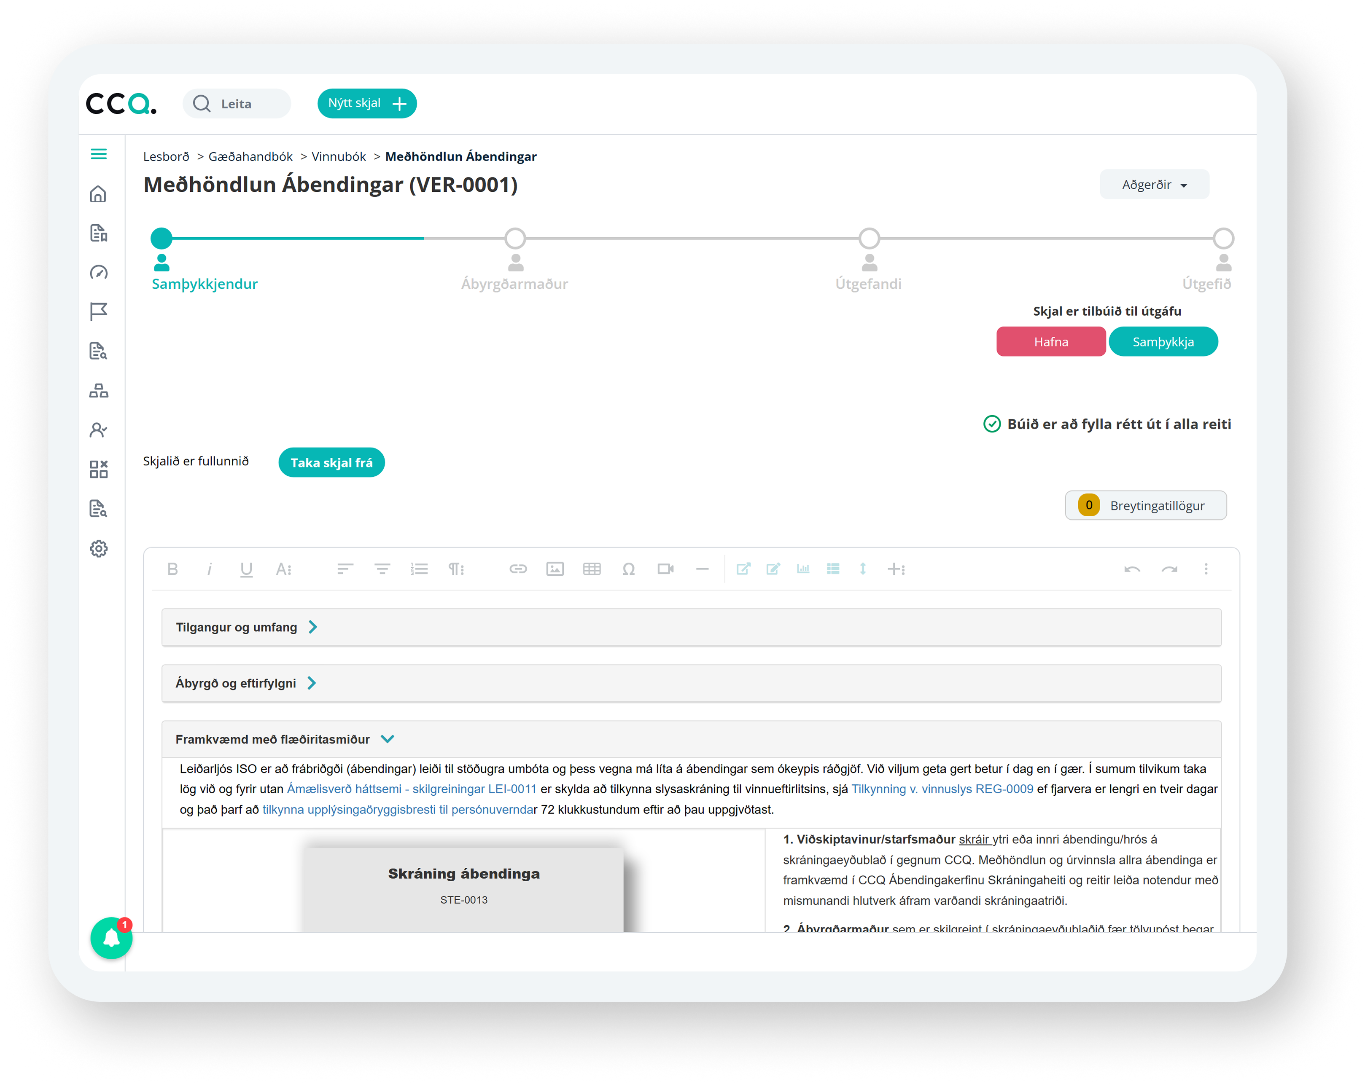Click the notification bell icon

coord(111,938)
